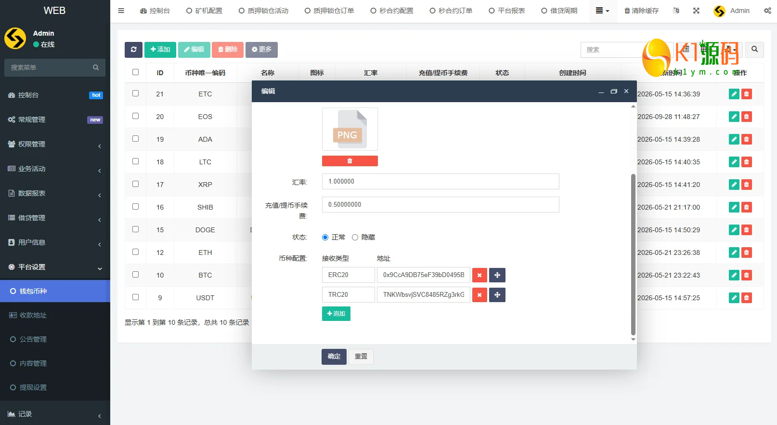The image size is (777, 425).
Task: Click the TRC20 address input field
Action: click(424, 295)
